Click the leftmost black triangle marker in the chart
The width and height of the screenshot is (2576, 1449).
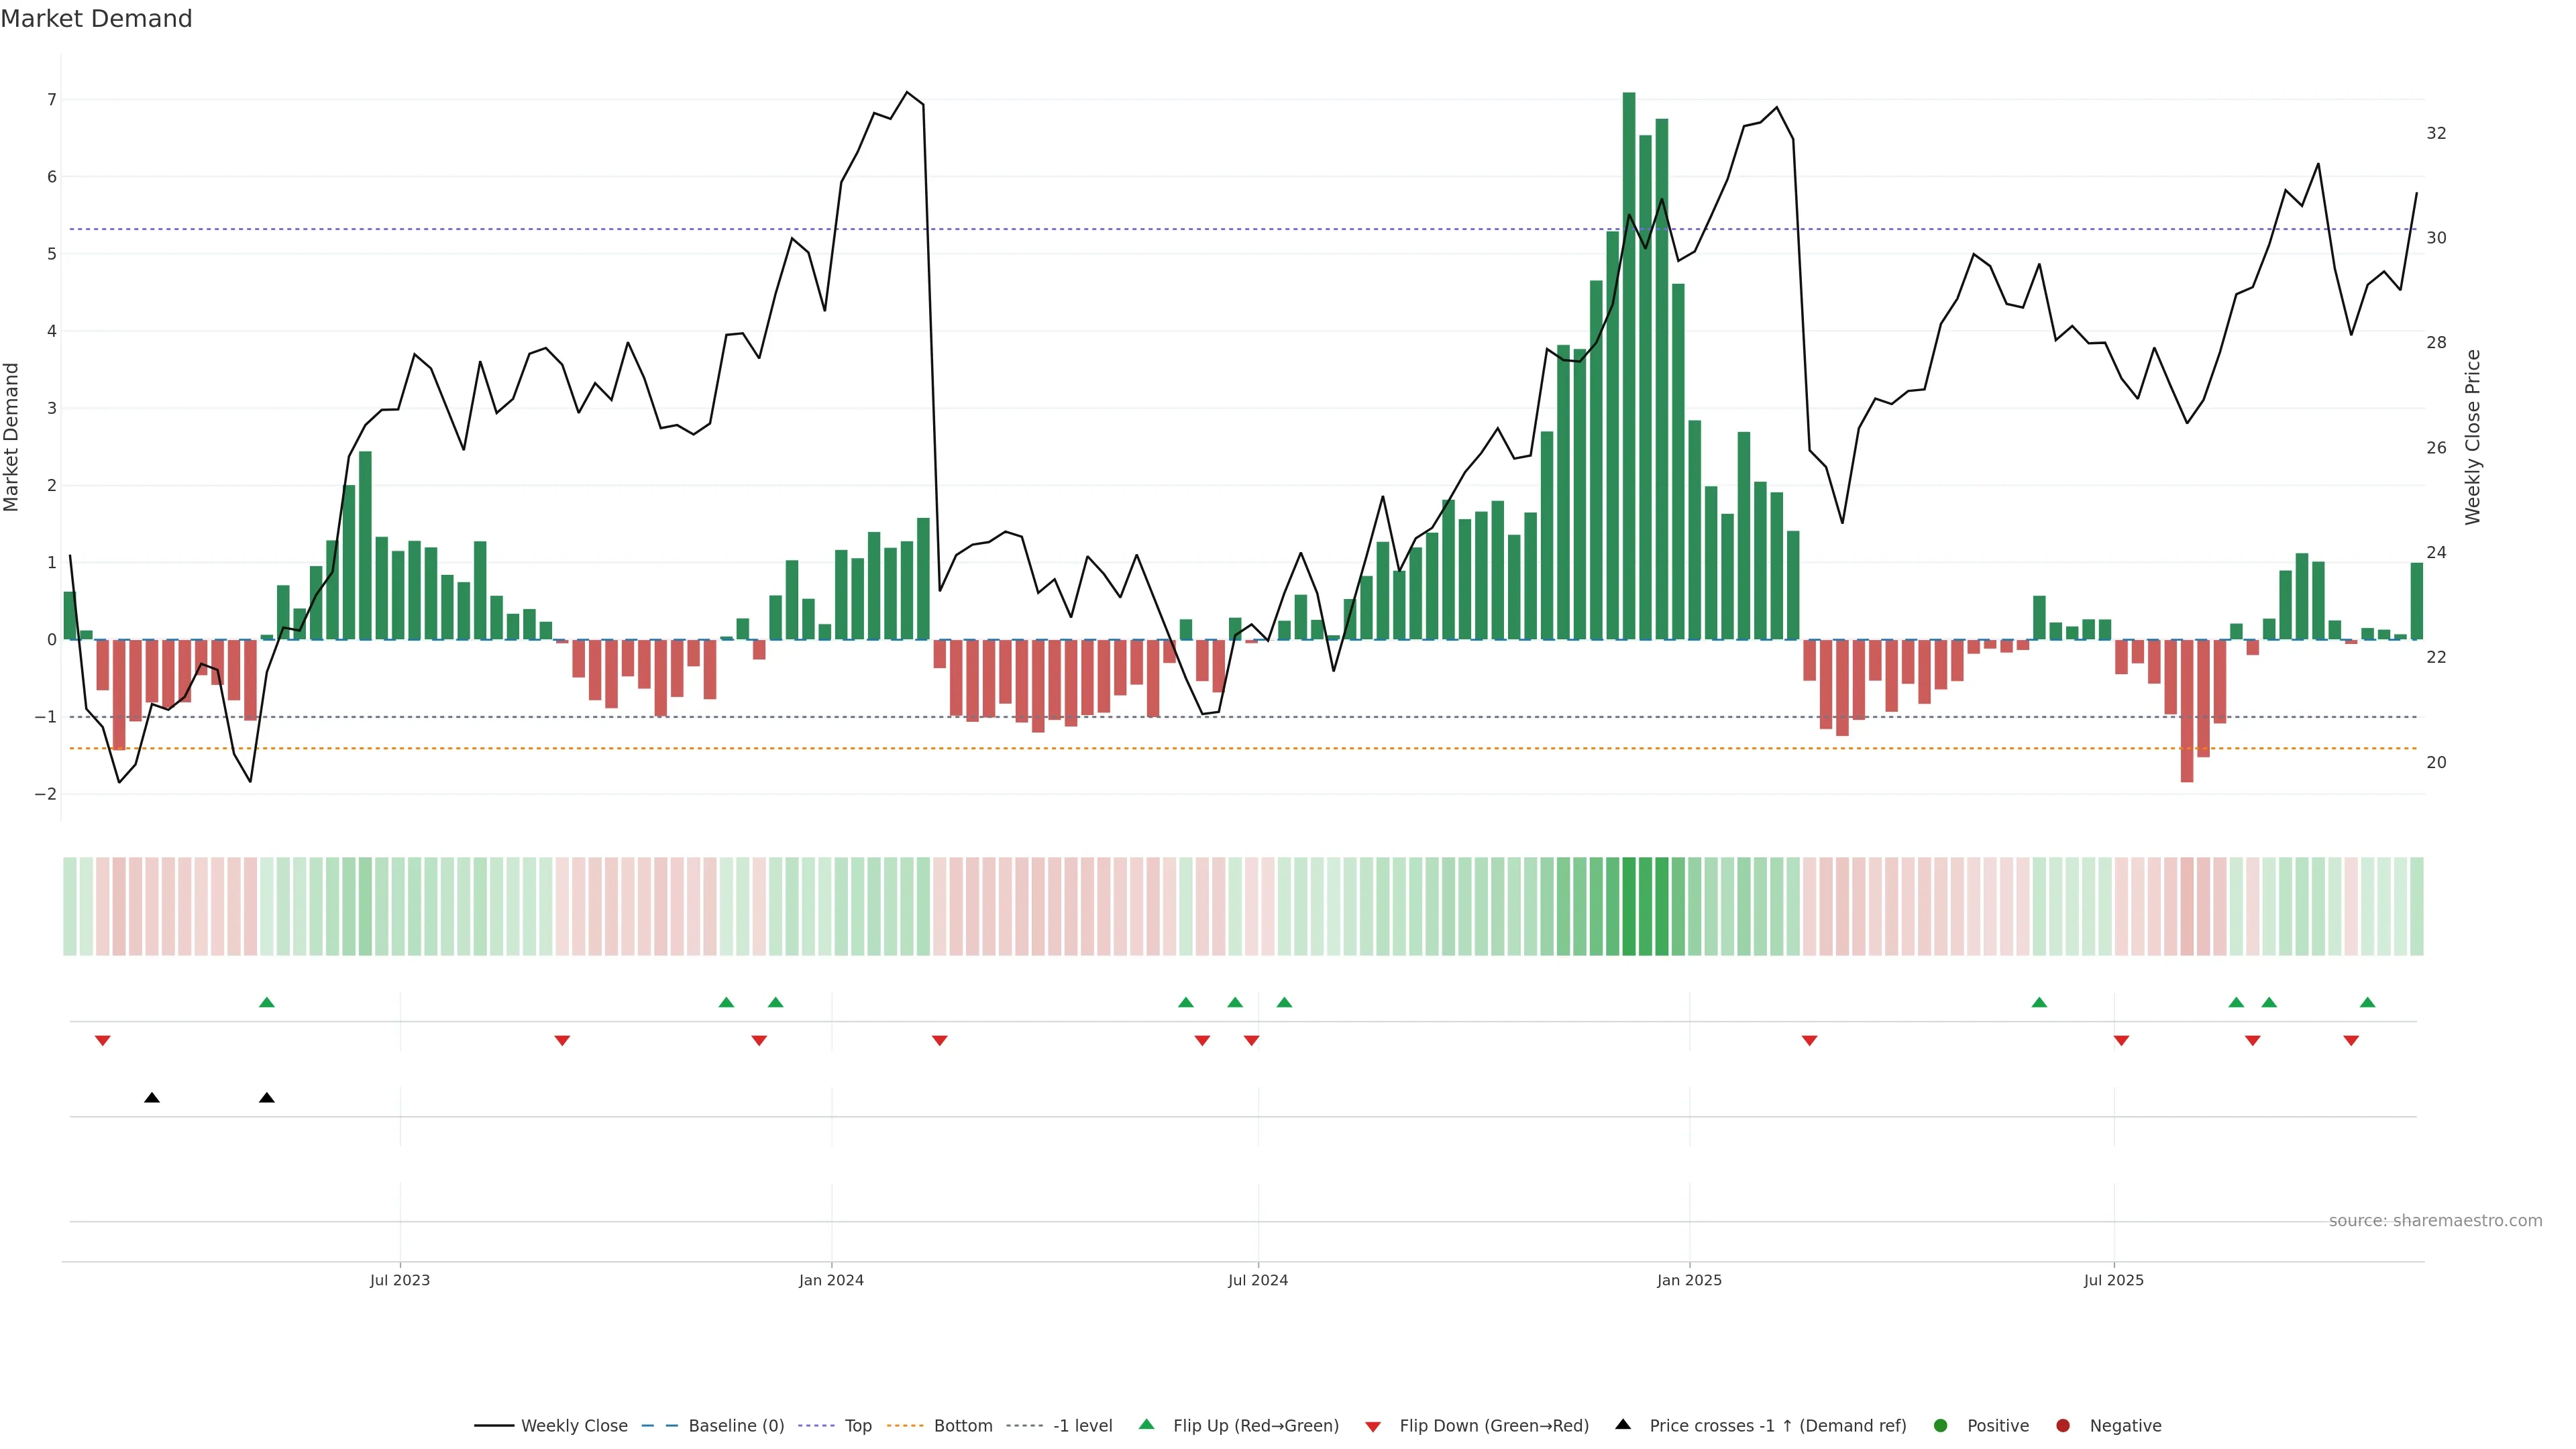click(152, 1098)
